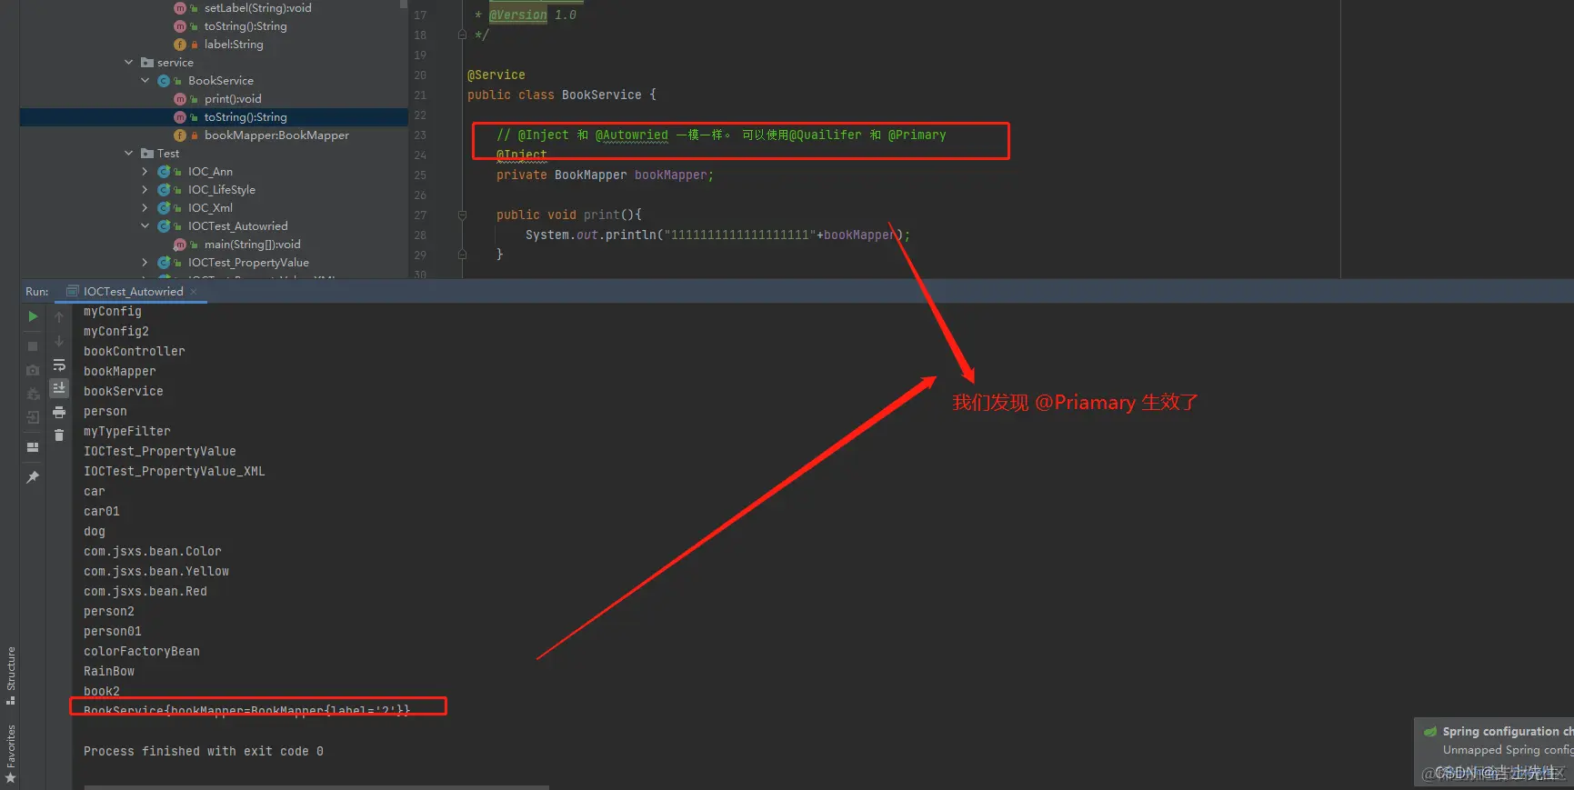Select the print():void method in structure
The image size is (1574, 790).
point(233,99)
